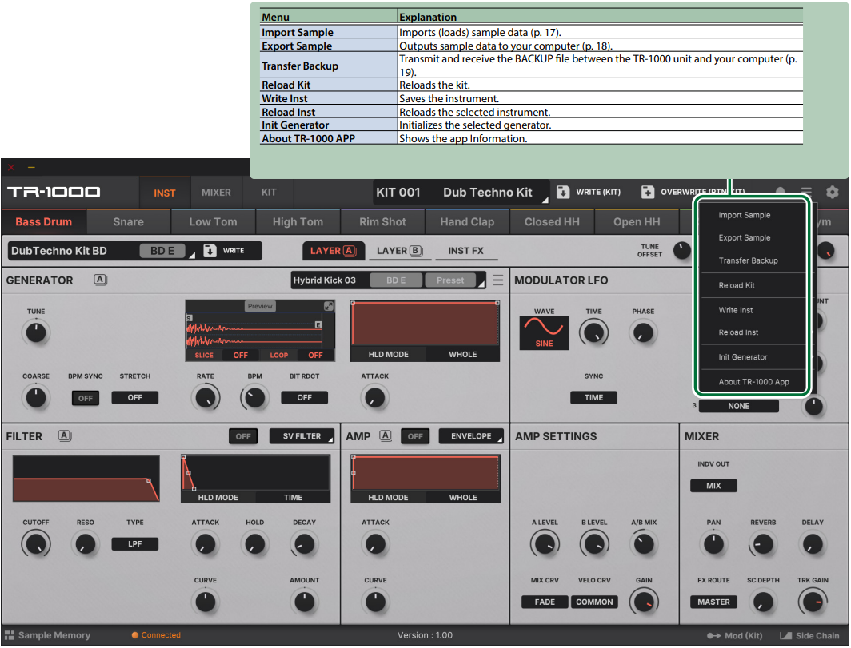851x648 pixels.
Task: Click the WRITE (KIT) save icon
Action: coord(563,192)
